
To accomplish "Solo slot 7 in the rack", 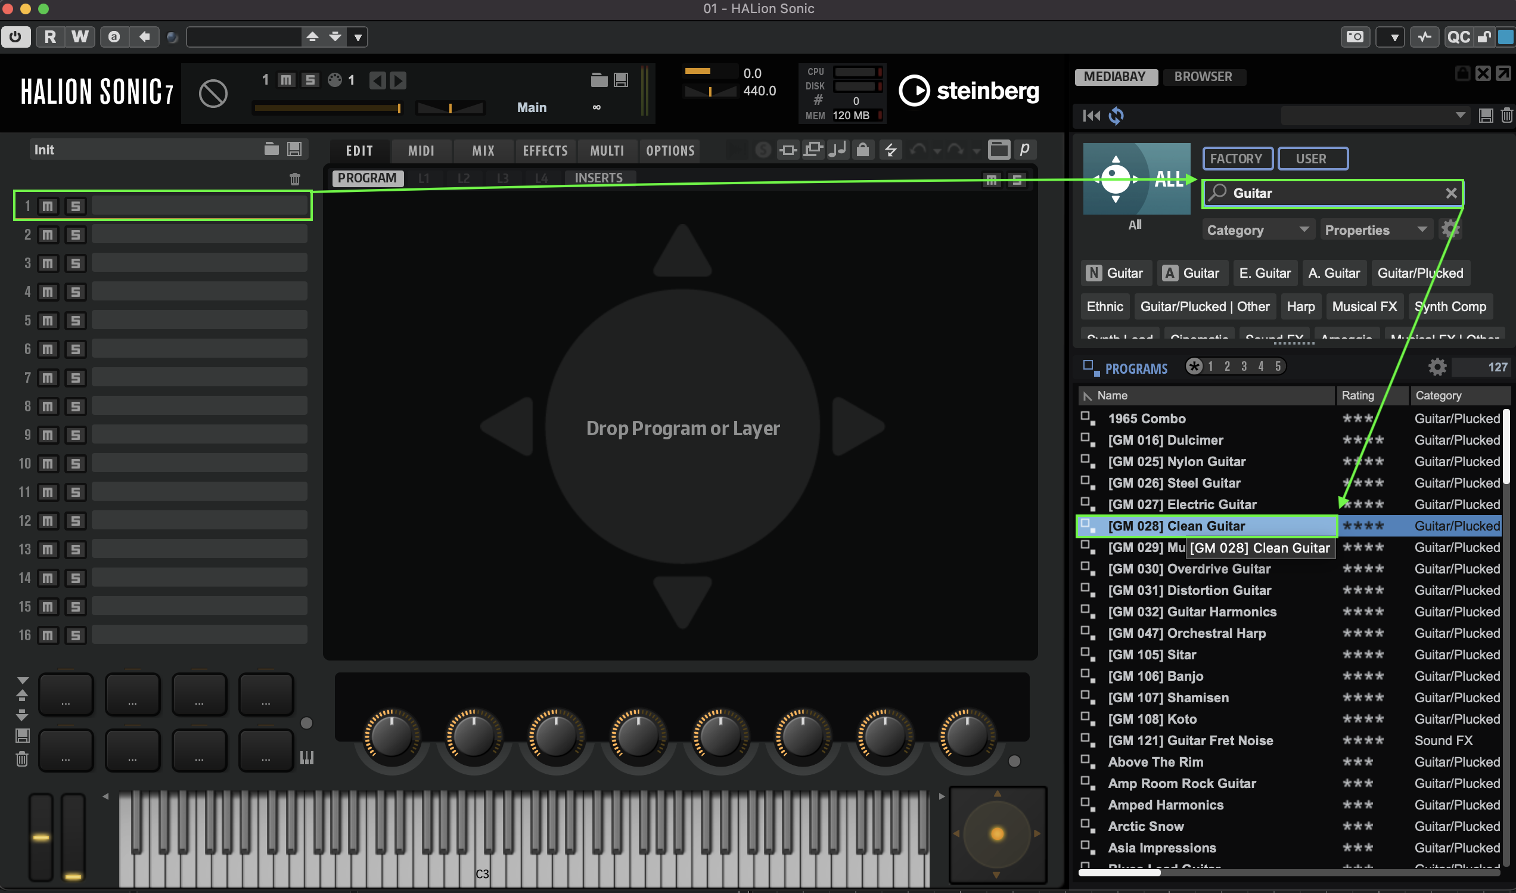I will (x=75, y=378).
